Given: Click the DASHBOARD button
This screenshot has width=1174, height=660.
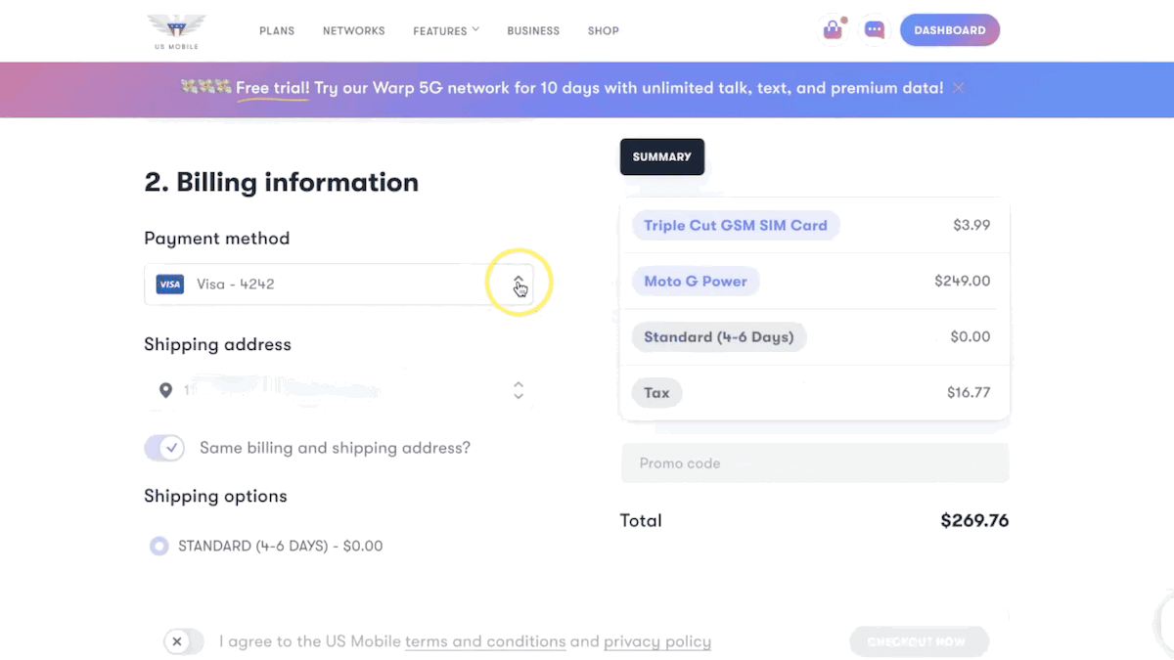Looking at the screenshot, I should (949, 30).
